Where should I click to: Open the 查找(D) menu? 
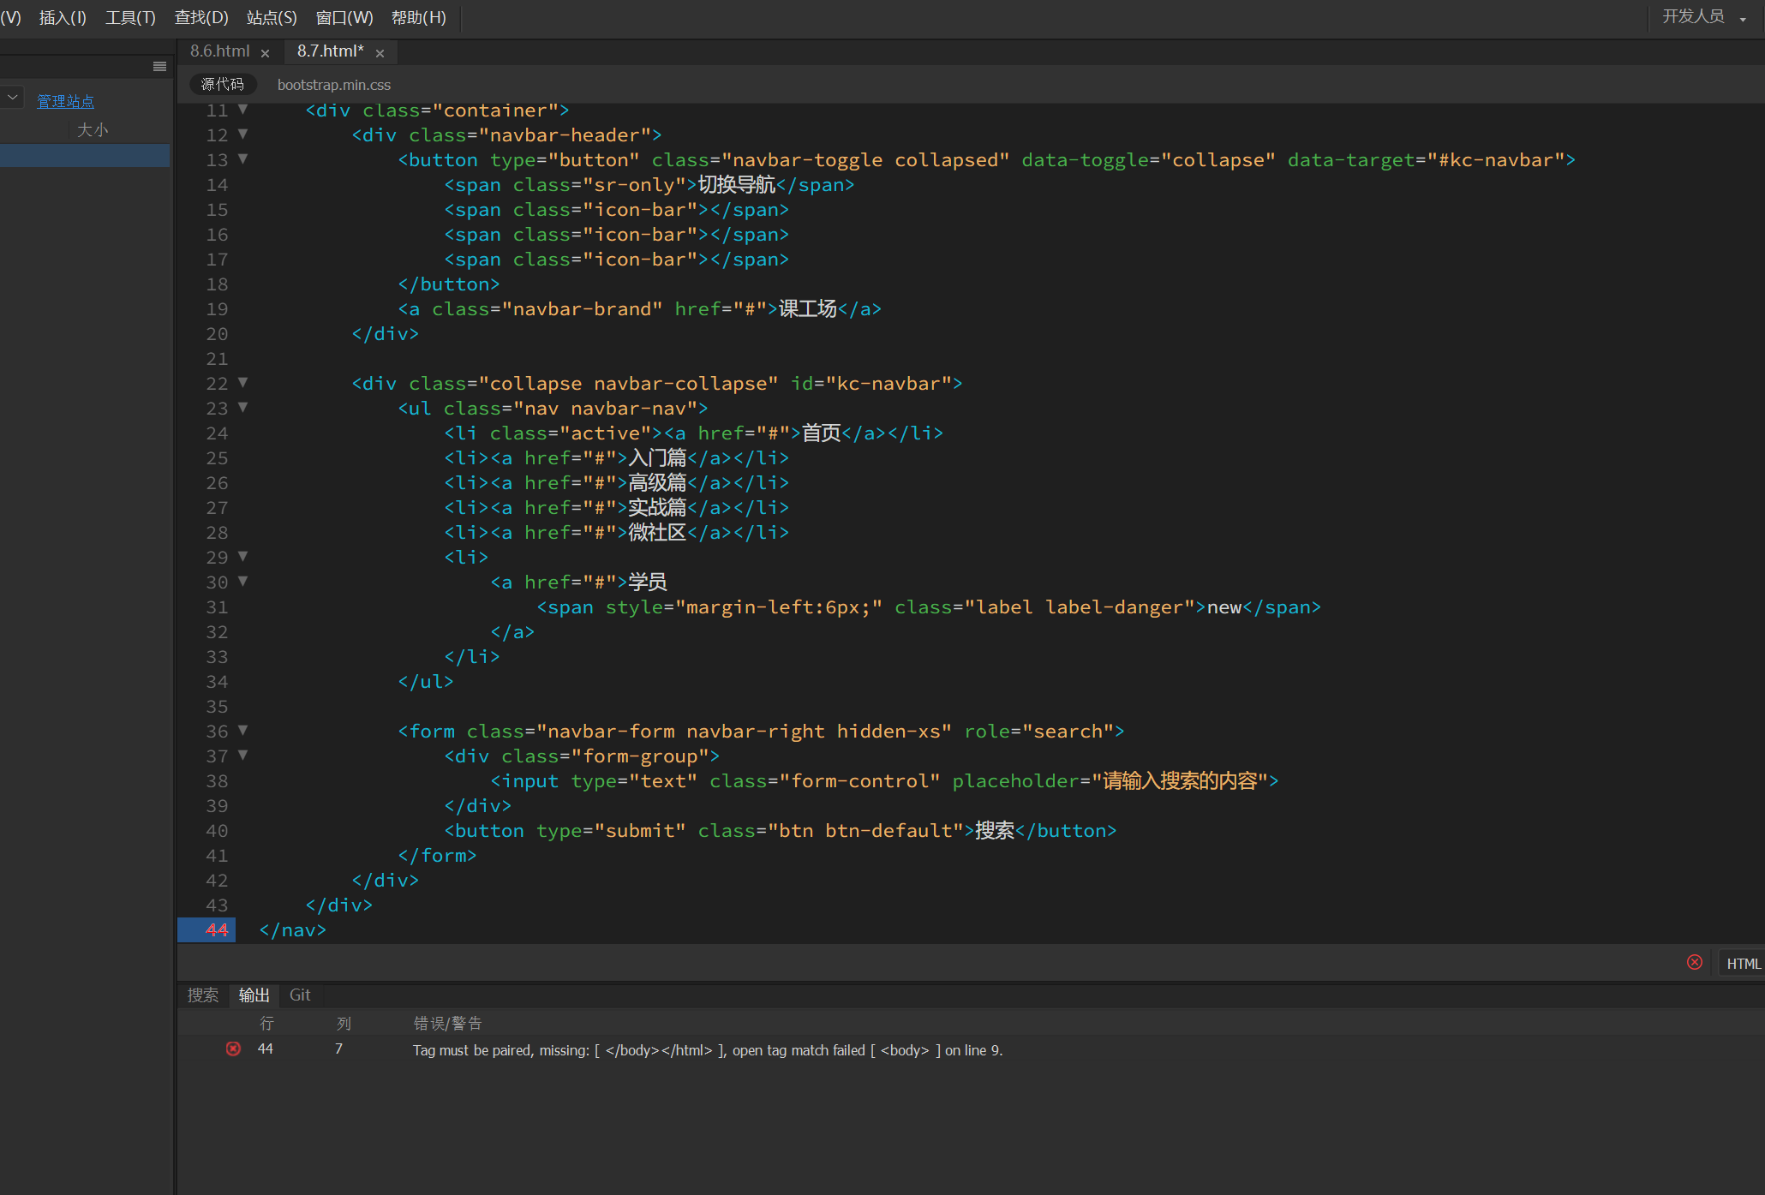(201, 17)
